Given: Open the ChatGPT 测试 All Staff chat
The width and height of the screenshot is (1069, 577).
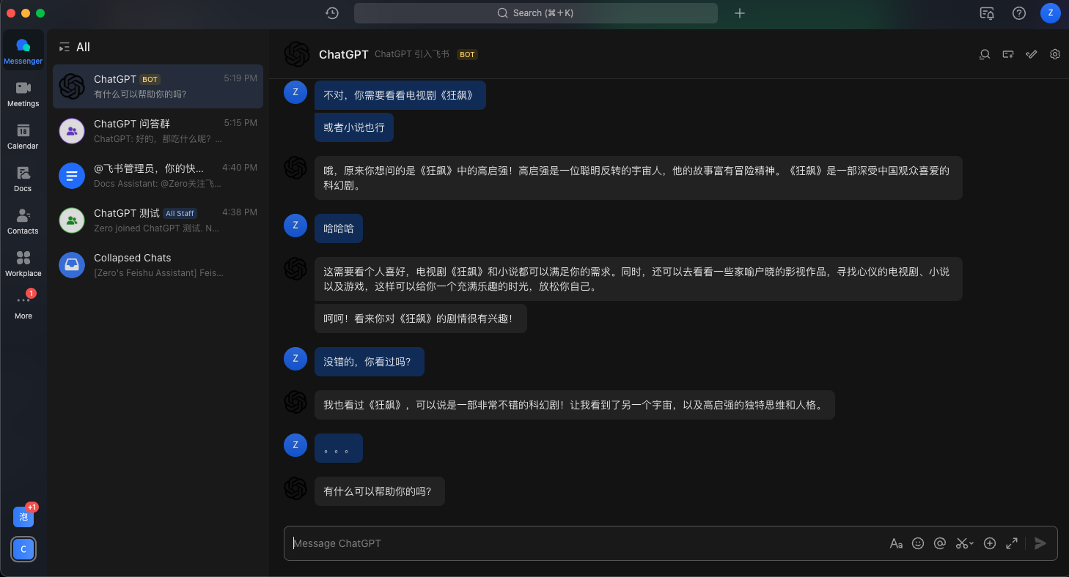Looking at the screenshot, I should [x=158, y=220].
